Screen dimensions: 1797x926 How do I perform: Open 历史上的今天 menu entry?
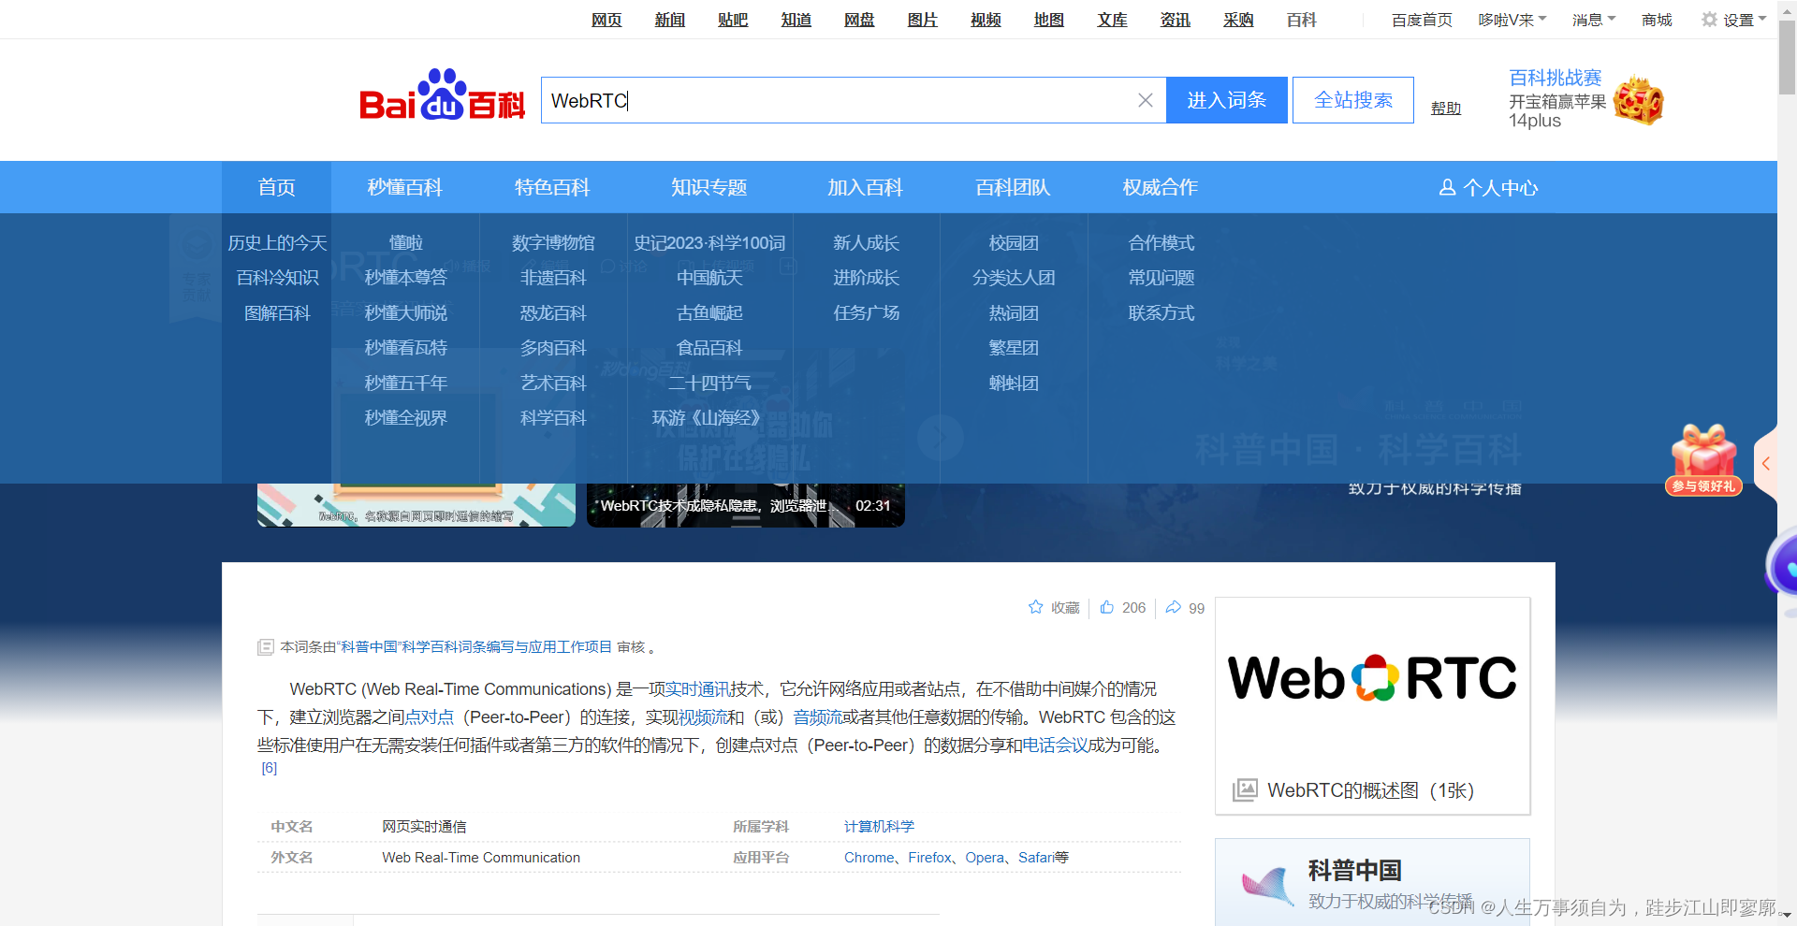pos(277,242)
